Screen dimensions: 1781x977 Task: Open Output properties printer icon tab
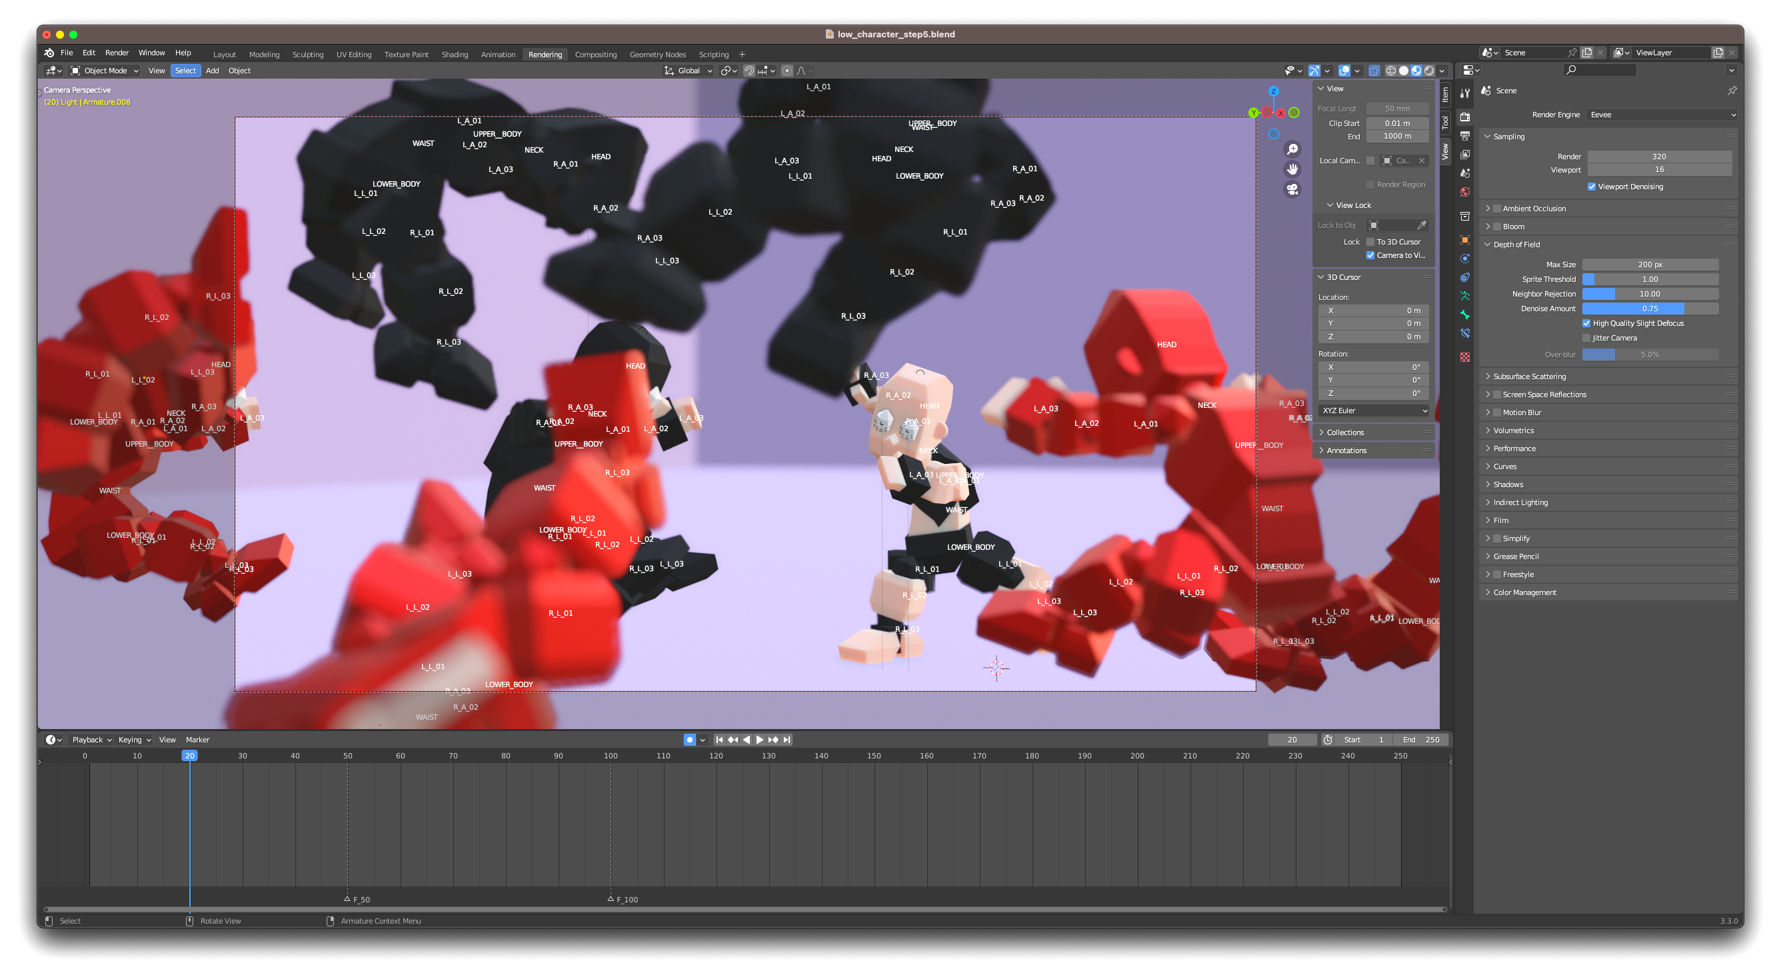[x=1464, y=135]
